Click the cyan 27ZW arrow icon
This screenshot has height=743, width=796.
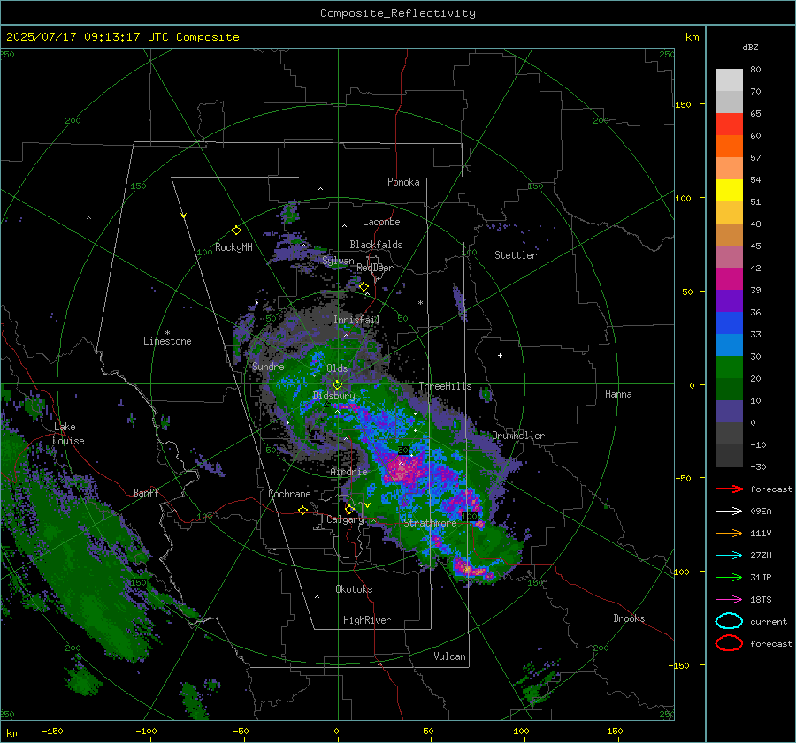[x=729, y=556]
